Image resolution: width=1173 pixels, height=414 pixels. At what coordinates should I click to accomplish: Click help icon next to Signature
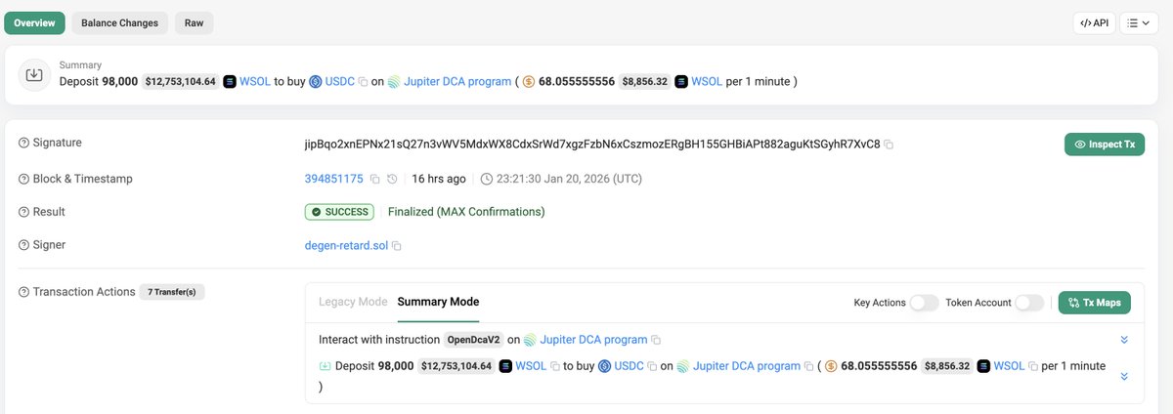tap(24, 144)
